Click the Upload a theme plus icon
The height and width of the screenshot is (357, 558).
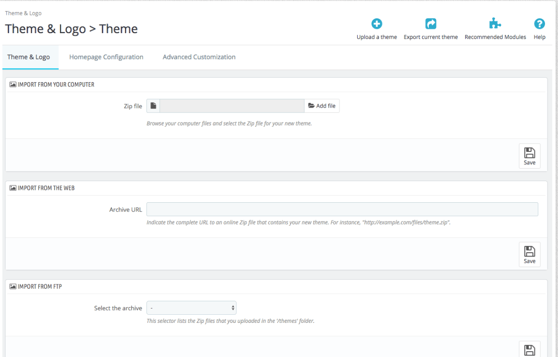pyautogui.click(x=376, y=24)
